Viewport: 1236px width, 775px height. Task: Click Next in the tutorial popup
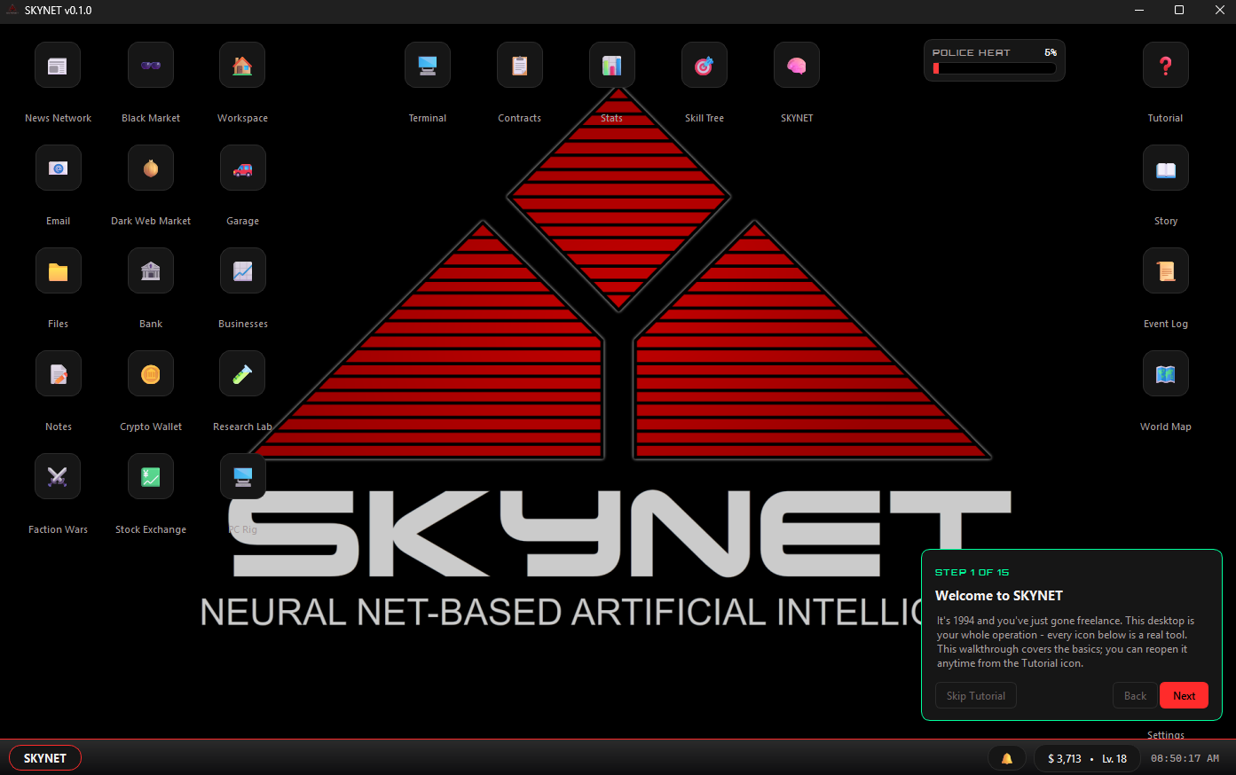point(1184,696)
